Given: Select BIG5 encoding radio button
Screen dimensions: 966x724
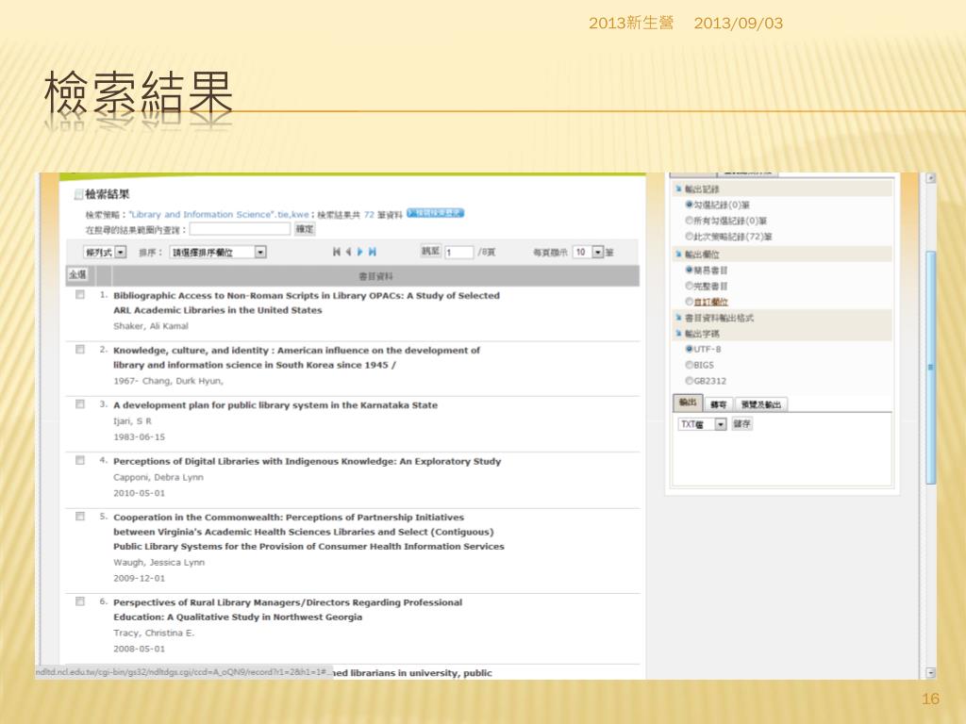Looking at the screenshot, I should 690,365.
